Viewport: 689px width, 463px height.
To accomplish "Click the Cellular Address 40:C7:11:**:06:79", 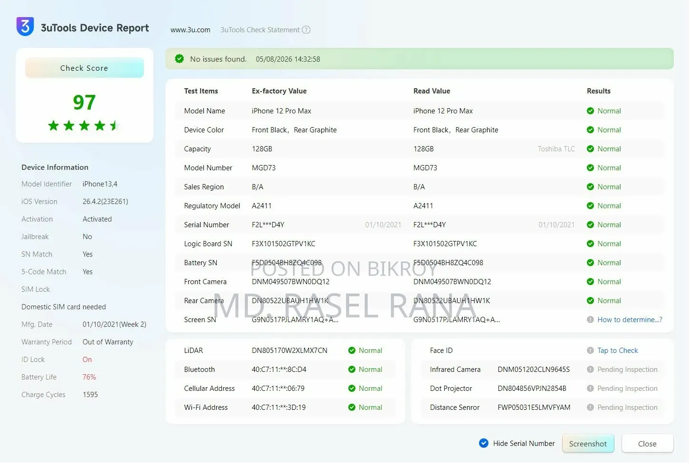I will coord(278,389).
